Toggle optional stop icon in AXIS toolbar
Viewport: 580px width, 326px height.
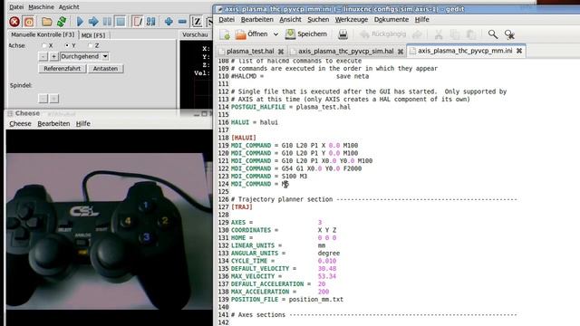click(x=151, y=22)
